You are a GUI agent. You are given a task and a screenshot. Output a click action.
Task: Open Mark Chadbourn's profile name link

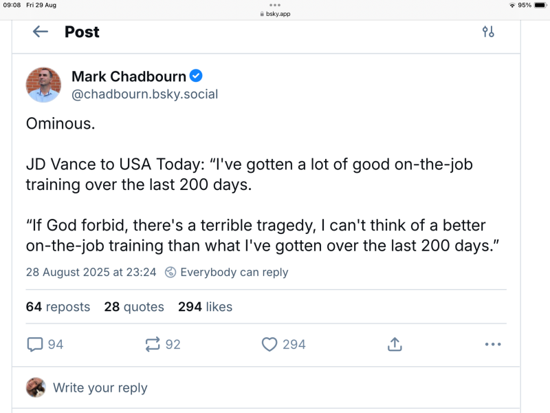tap(130, 77)
